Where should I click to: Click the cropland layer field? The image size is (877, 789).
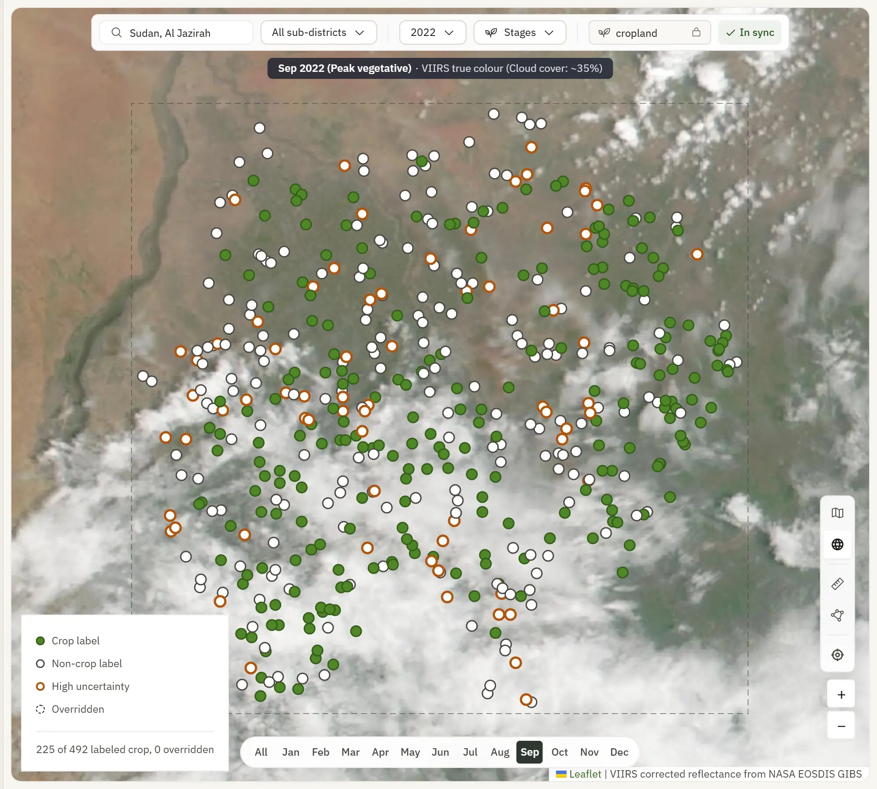(x=649, y=33)
